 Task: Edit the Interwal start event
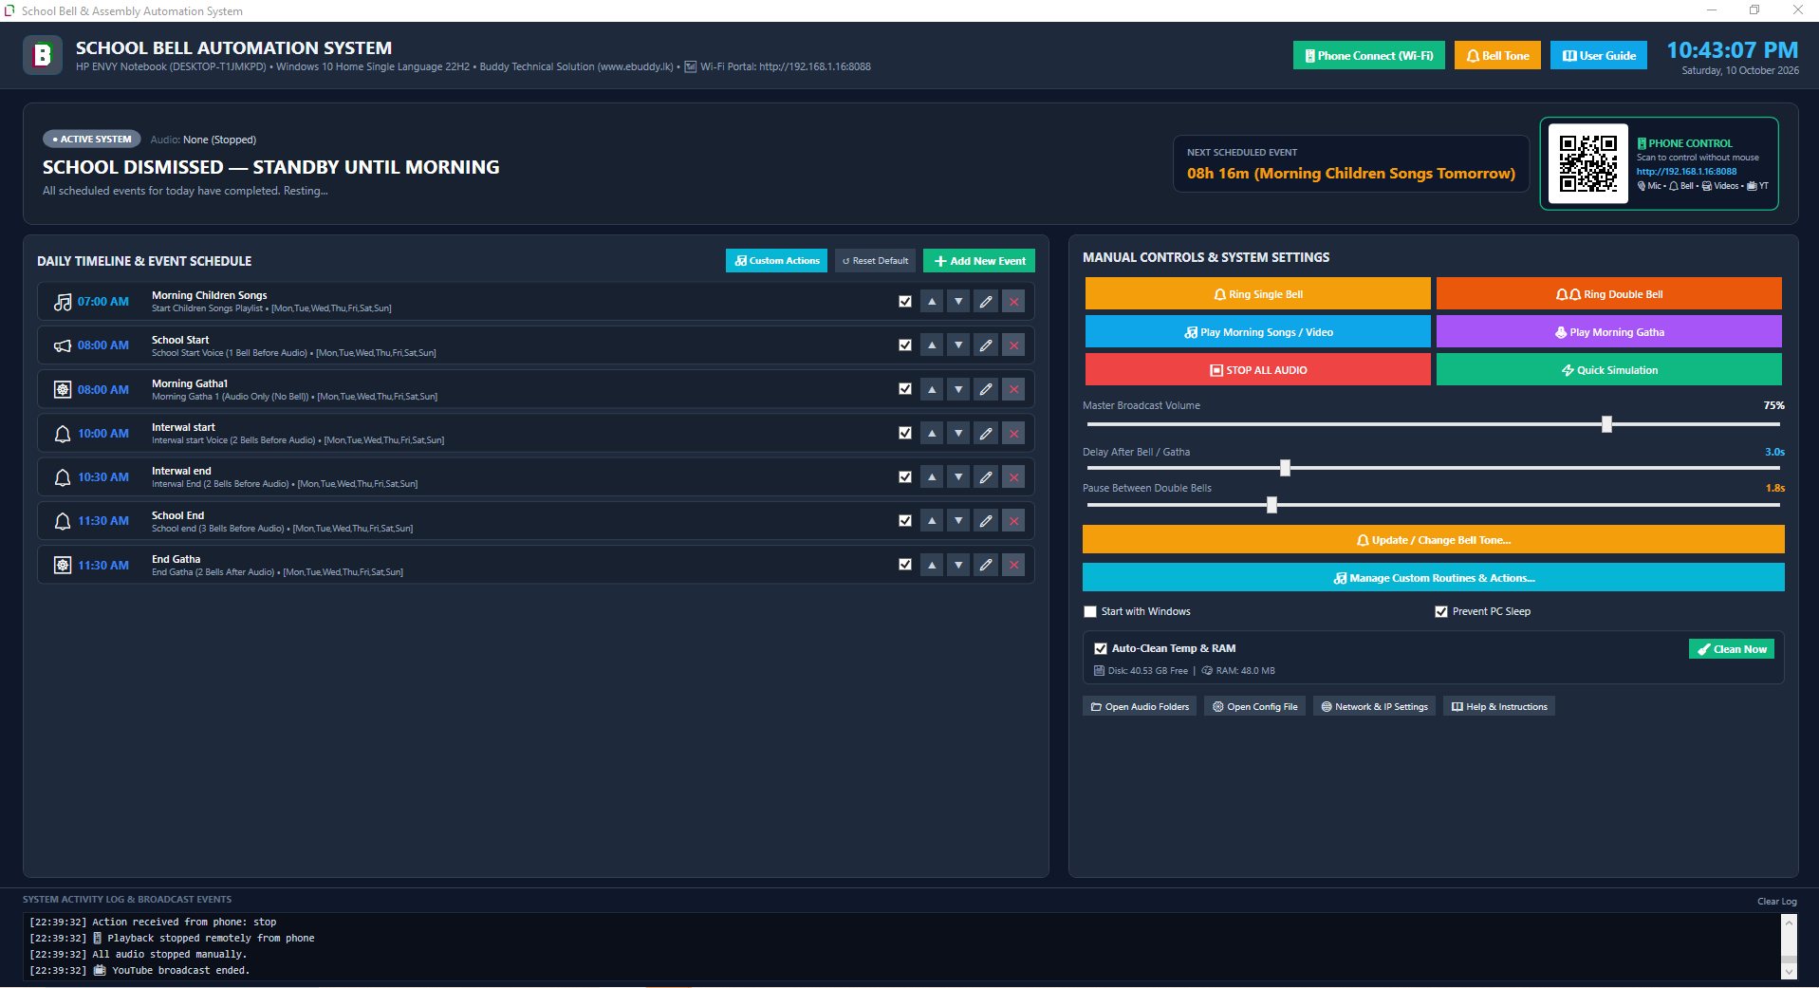(986, 433)
